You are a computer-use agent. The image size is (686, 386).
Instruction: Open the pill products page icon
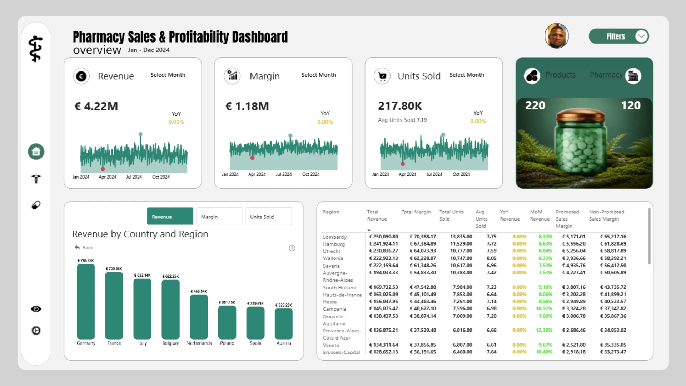[x=36, y=205]
